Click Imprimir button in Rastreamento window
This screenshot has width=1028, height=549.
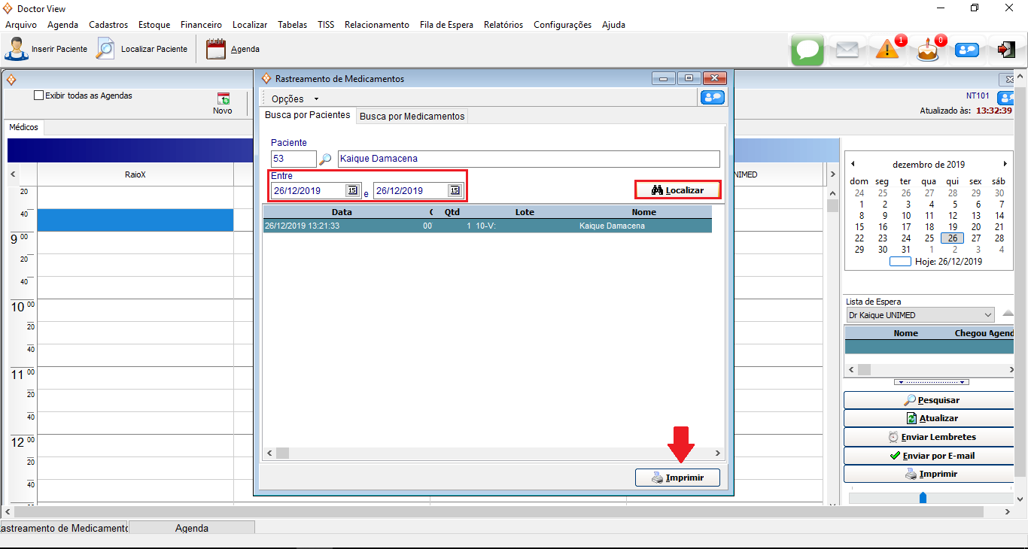677,478
